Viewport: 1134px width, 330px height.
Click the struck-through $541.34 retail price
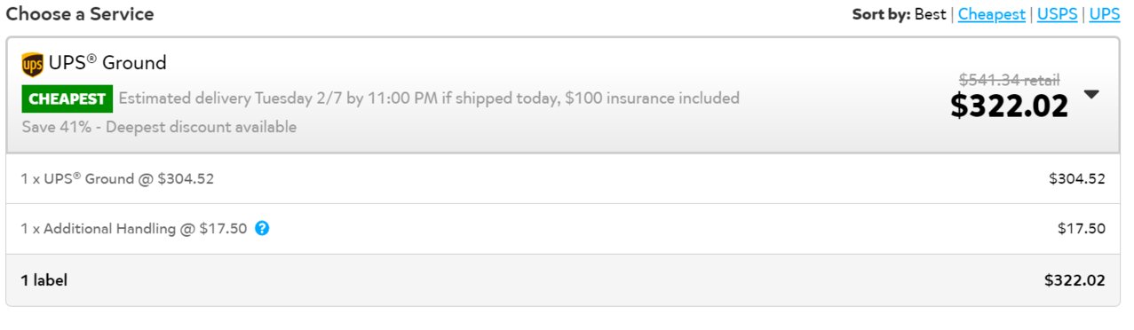click(1009, 80)
